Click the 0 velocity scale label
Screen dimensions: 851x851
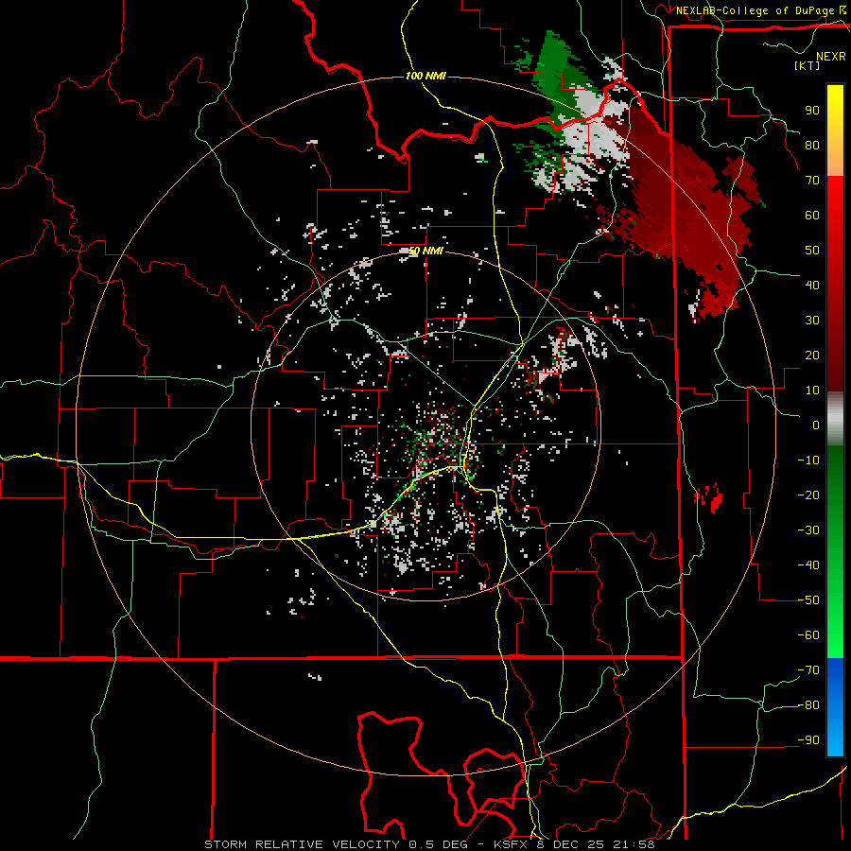[816, 425]
